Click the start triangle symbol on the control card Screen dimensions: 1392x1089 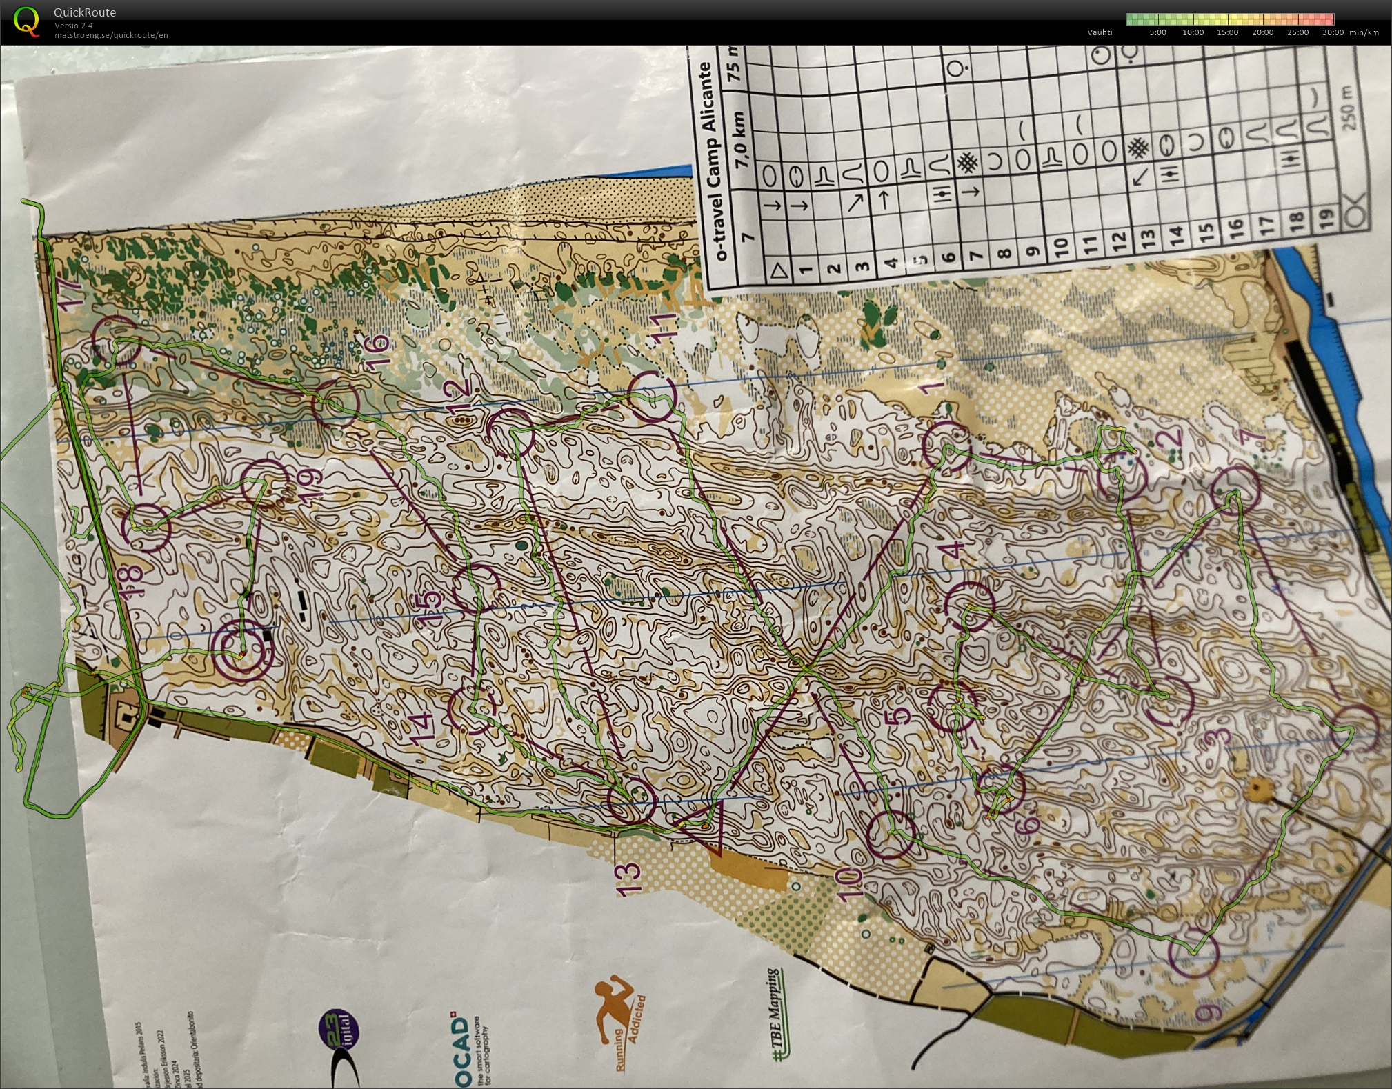[779, 271]
